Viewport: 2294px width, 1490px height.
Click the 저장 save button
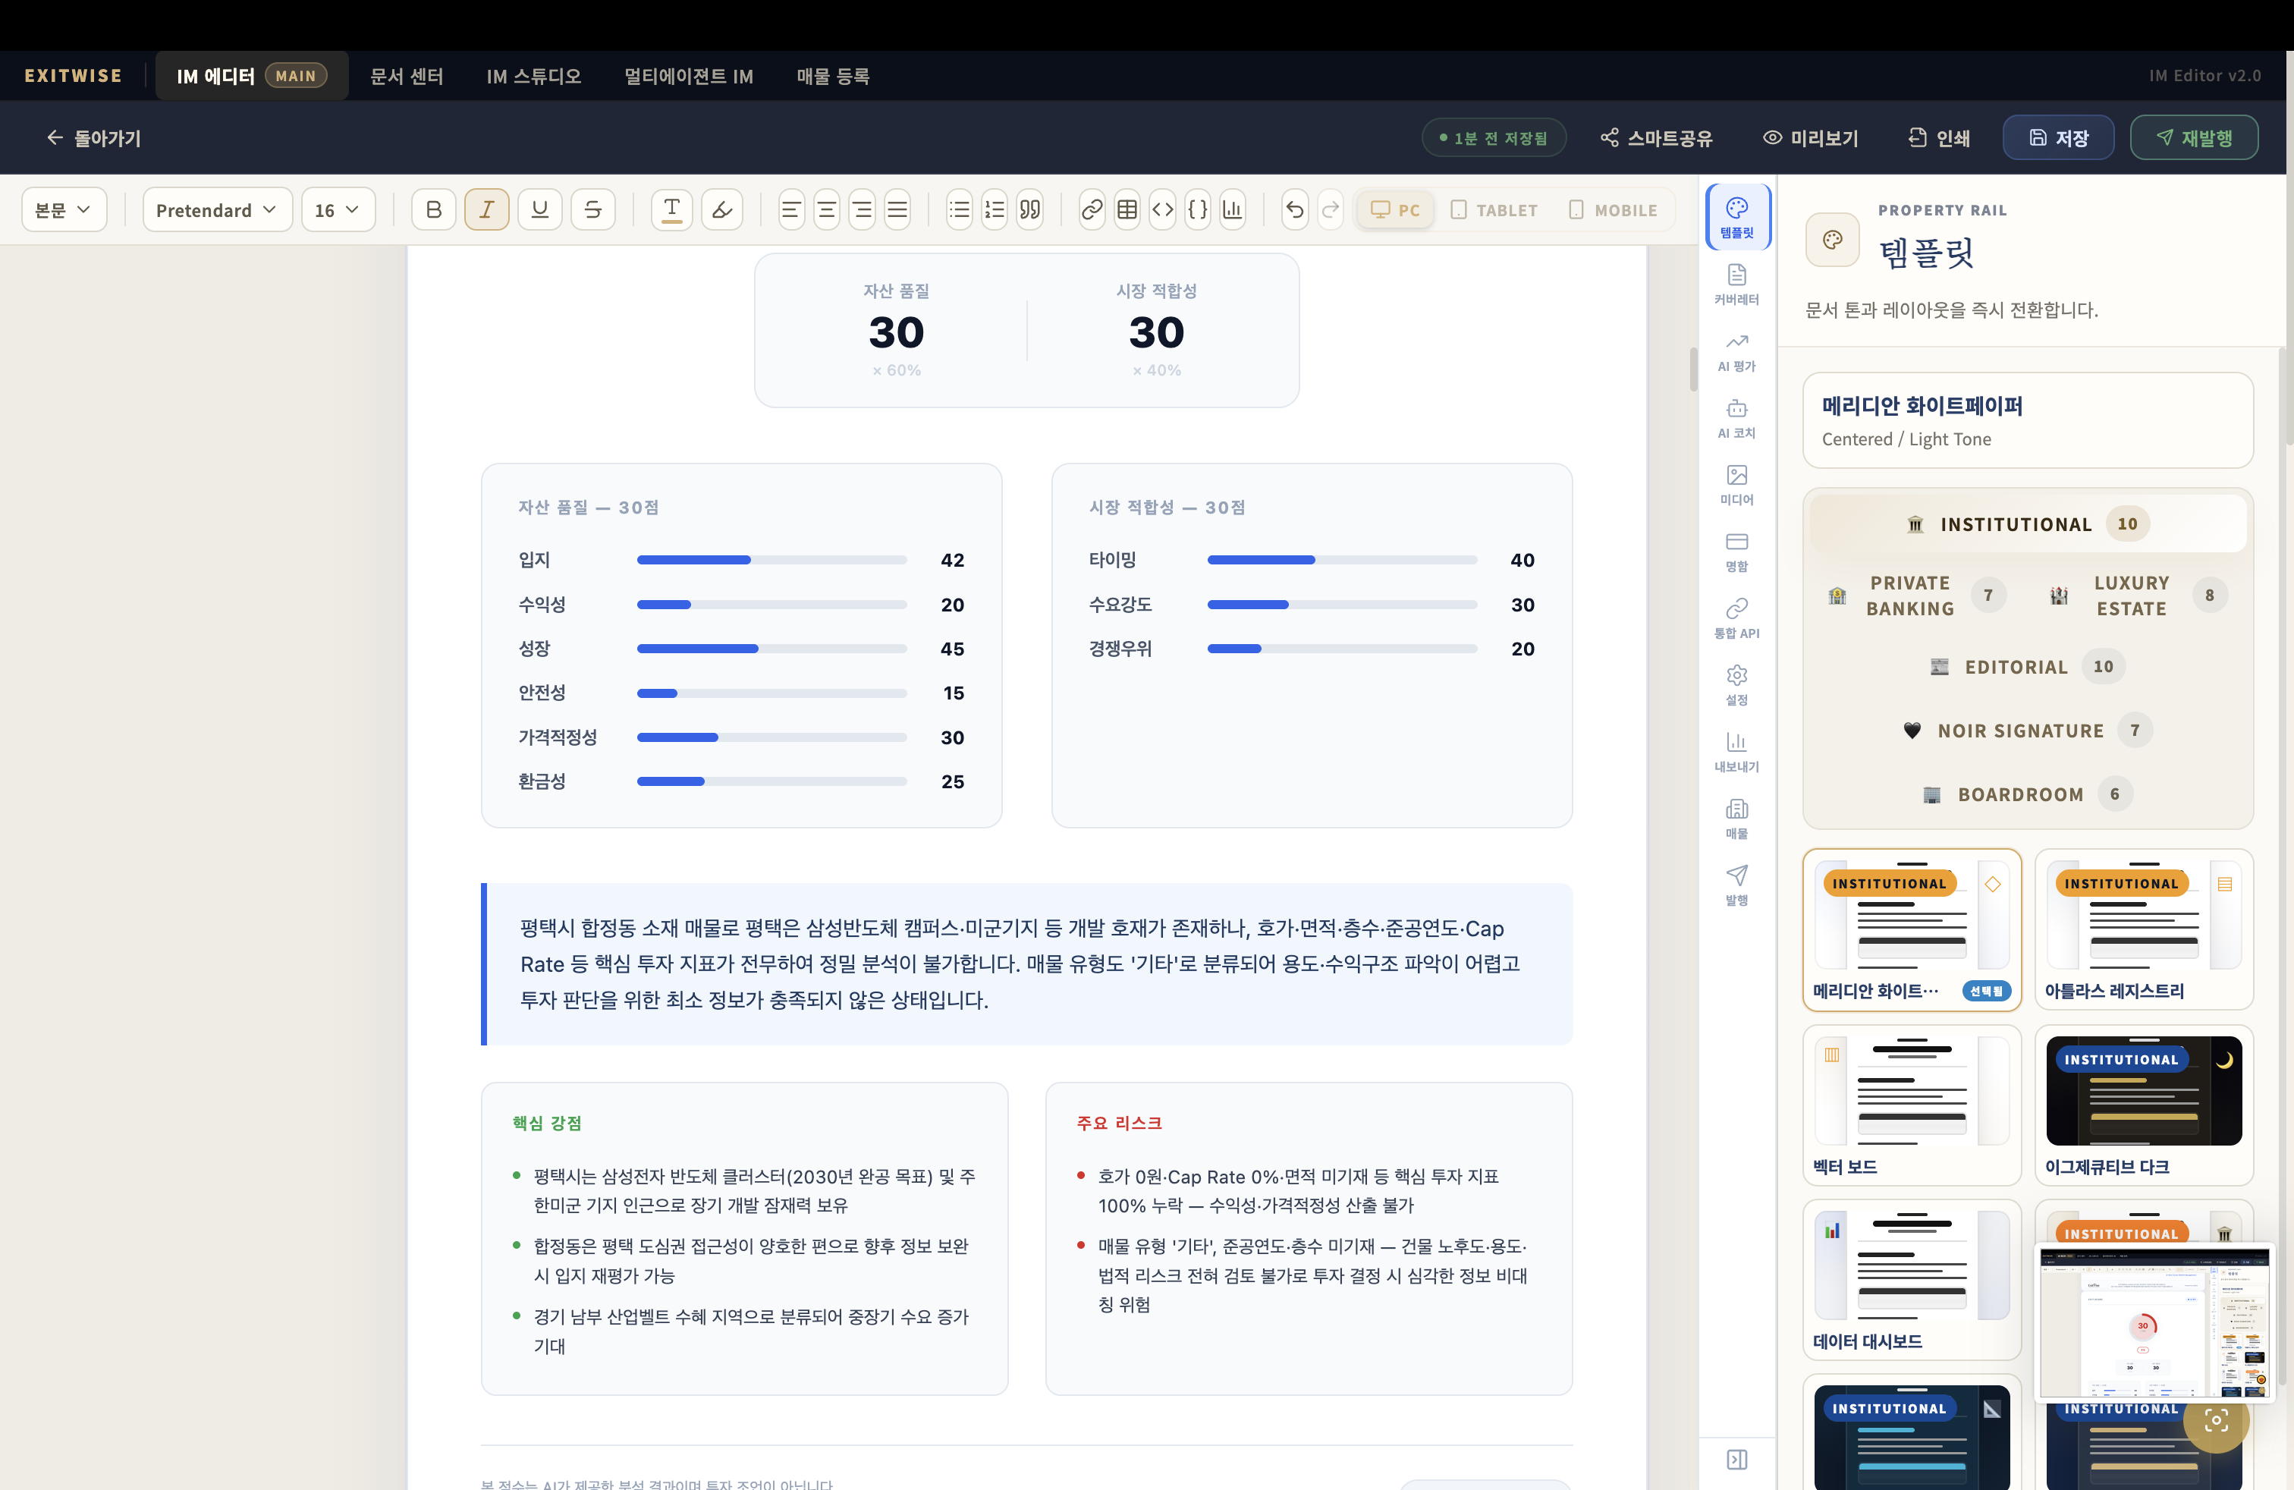[2058, 138]
